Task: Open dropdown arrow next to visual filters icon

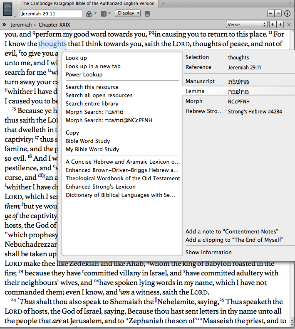Action: (x=95, y=13)
